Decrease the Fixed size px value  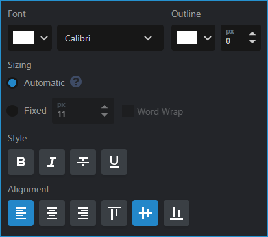(x=104, y=115)
